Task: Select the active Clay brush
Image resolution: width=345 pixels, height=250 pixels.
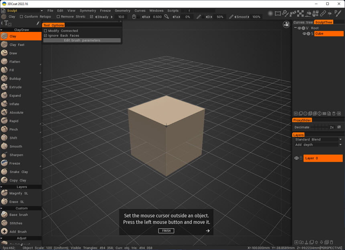Action: (21, 36)
